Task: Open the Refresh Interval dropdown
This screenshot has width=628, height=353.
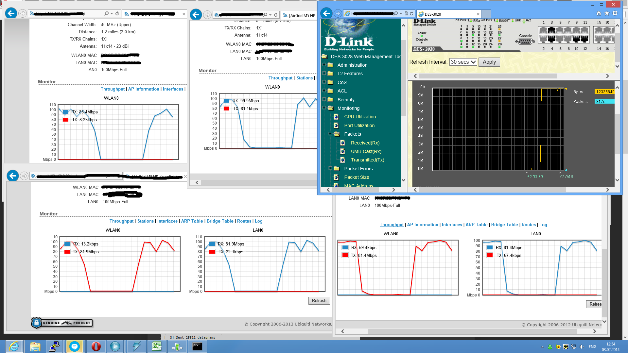Action: tap(463, 62)
